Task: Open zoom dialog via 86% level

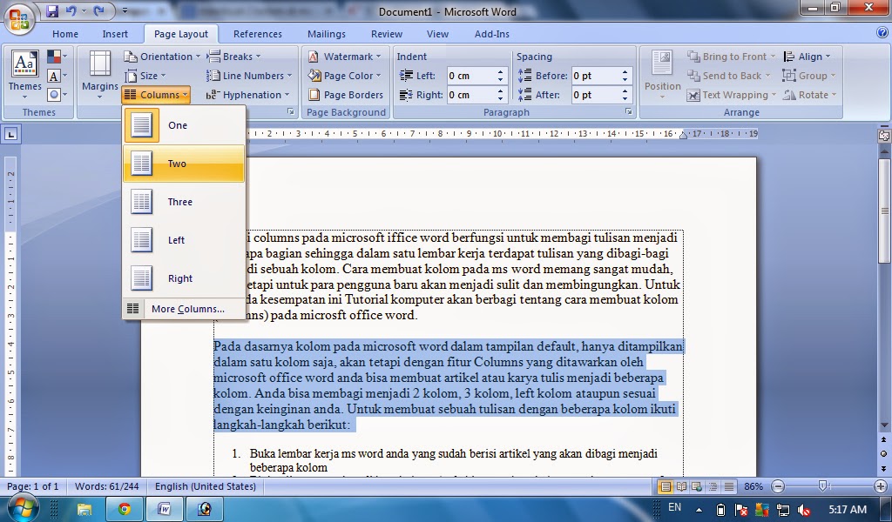Action: (753, 487)
